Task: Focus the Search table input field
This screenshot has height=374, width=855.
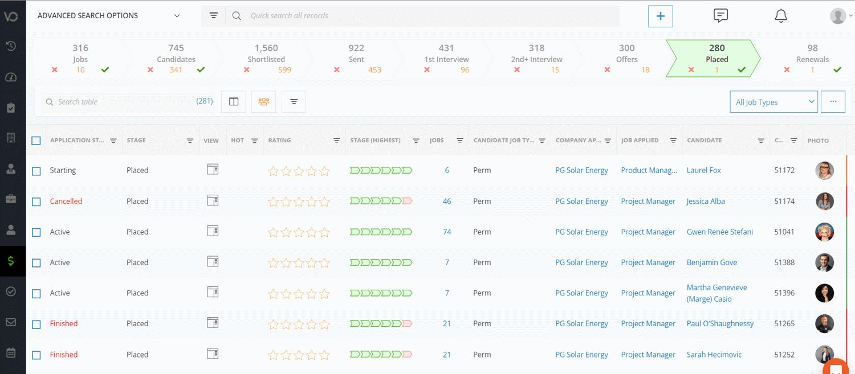Action: click(129, 102)
